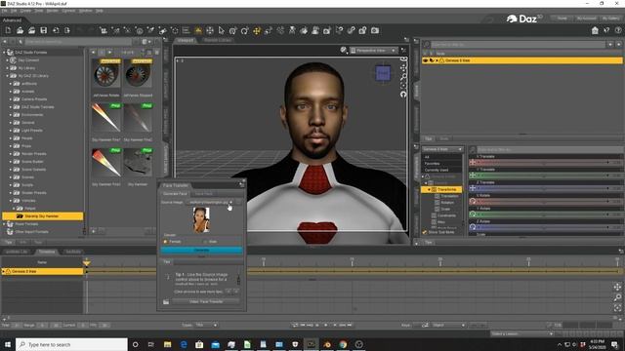Image resolution: width=625 pixels, height=351 pixels.
Task: Click the Windows search box
Action: [71, 344]
